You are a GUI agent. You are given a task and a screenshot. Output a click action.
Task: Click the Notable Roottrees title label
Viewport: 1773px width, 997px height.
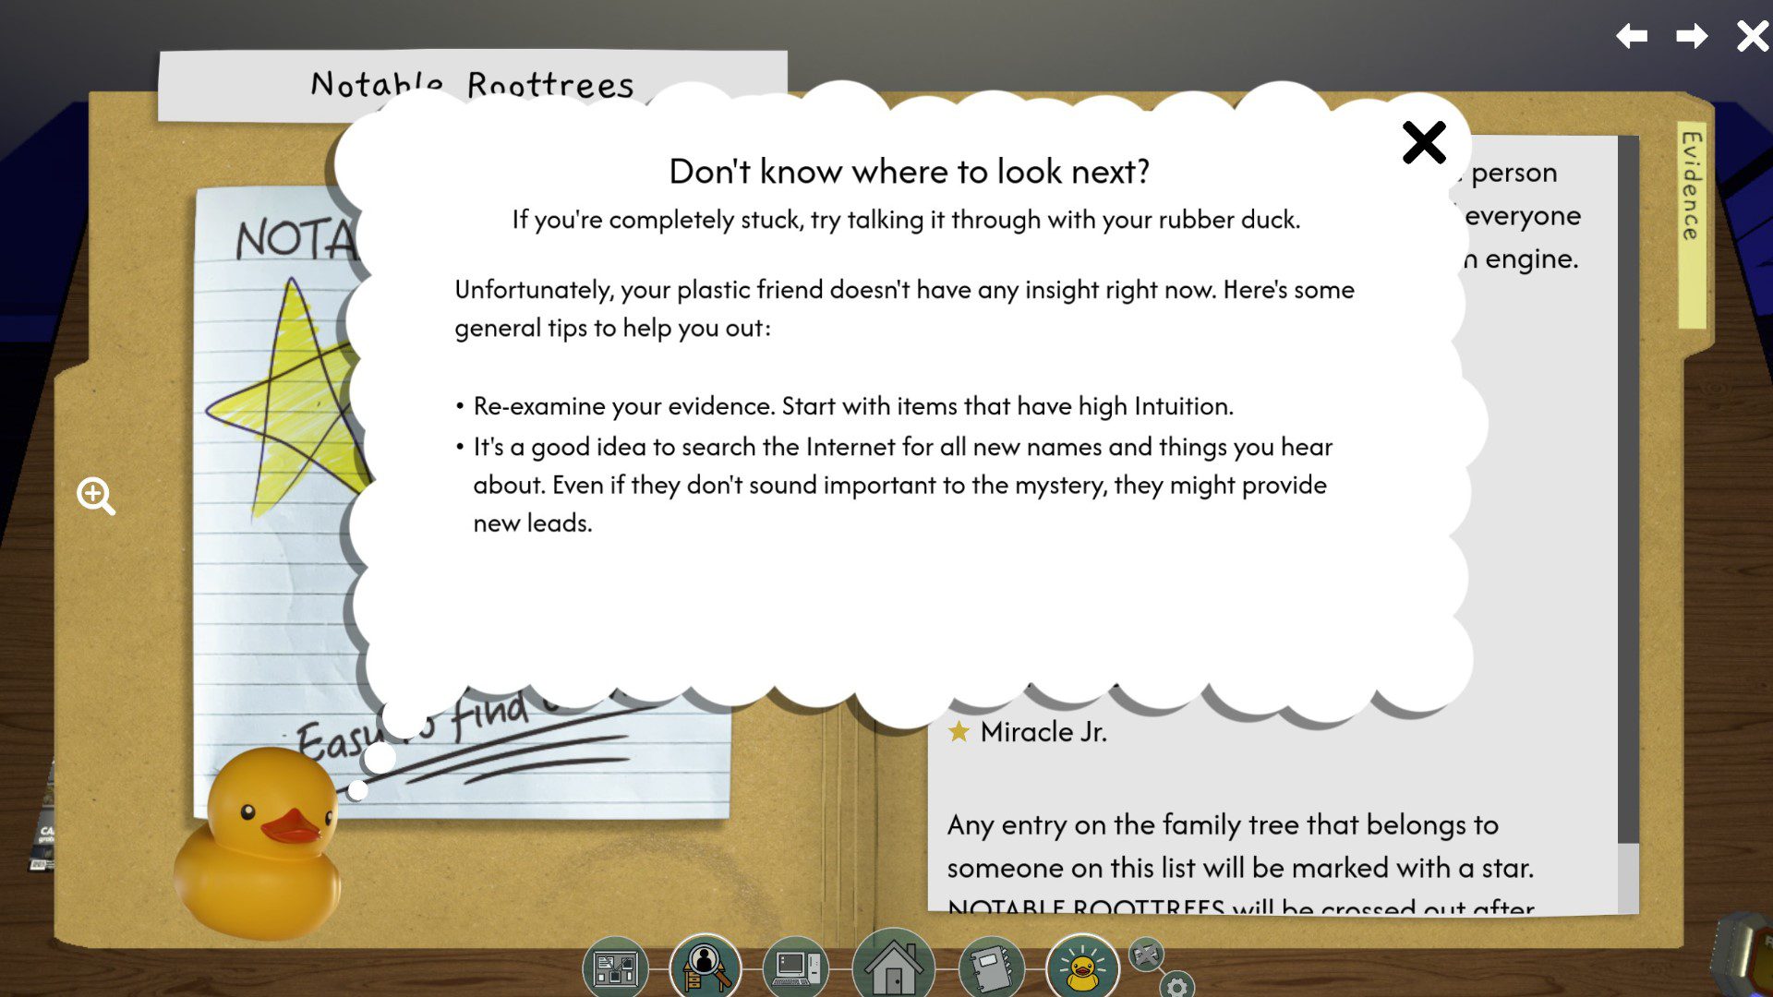tap(472, 85)
